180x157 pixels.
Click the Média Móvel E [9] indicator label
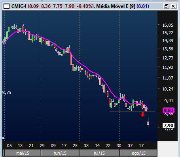[116, 6]
